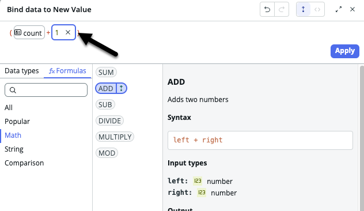Click number type icon for left input
Image resolution: width=364 pixels, height=211 pixels.
point(198,181)
